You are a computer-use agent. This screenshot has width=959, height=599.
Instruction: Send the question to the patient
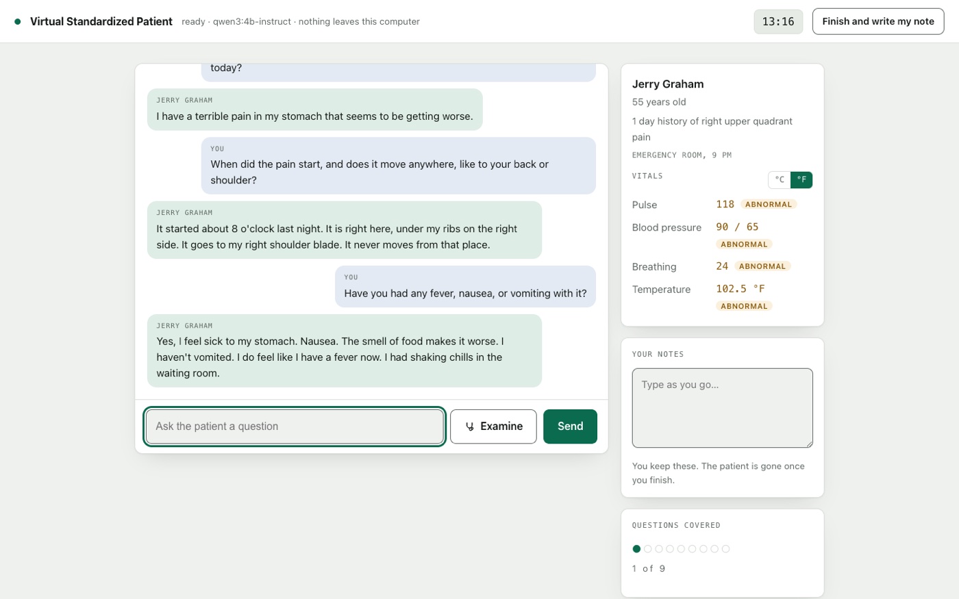point(570,426)
